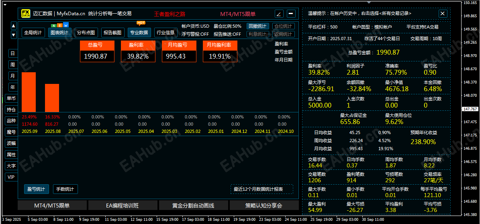This screenshot has height=224, width=480.
Task: Select the VIP sidebar button
Action: pyautogui.click(x=11, y=177)
